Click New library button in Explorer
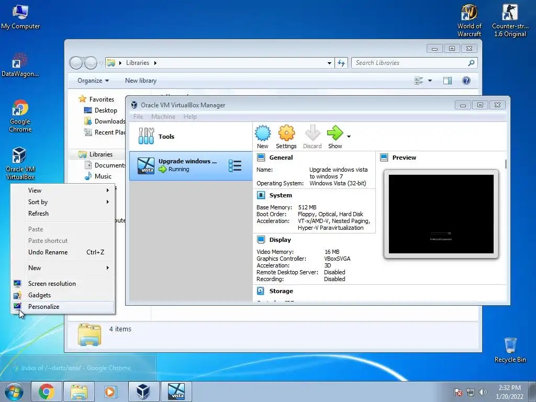536x402 pixels. (140, 81)
